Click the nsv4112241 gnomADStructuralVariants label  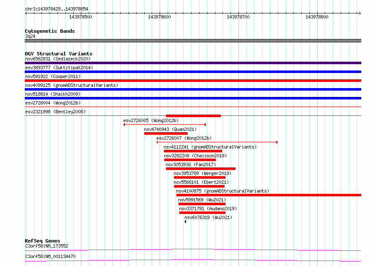[210, 147]
